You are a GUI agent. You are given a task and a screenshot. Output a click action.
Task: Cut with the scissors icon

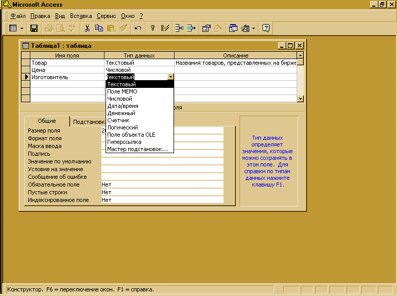(x=87, y=28)
